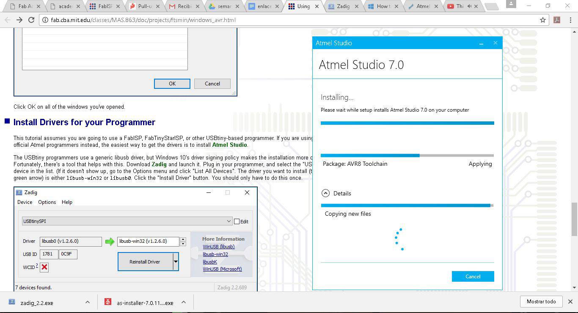Open the 'WinUSB (libusb)' information link
Image resolution: width=578 pixels, height=313 pixels.
tap(218, 247)
